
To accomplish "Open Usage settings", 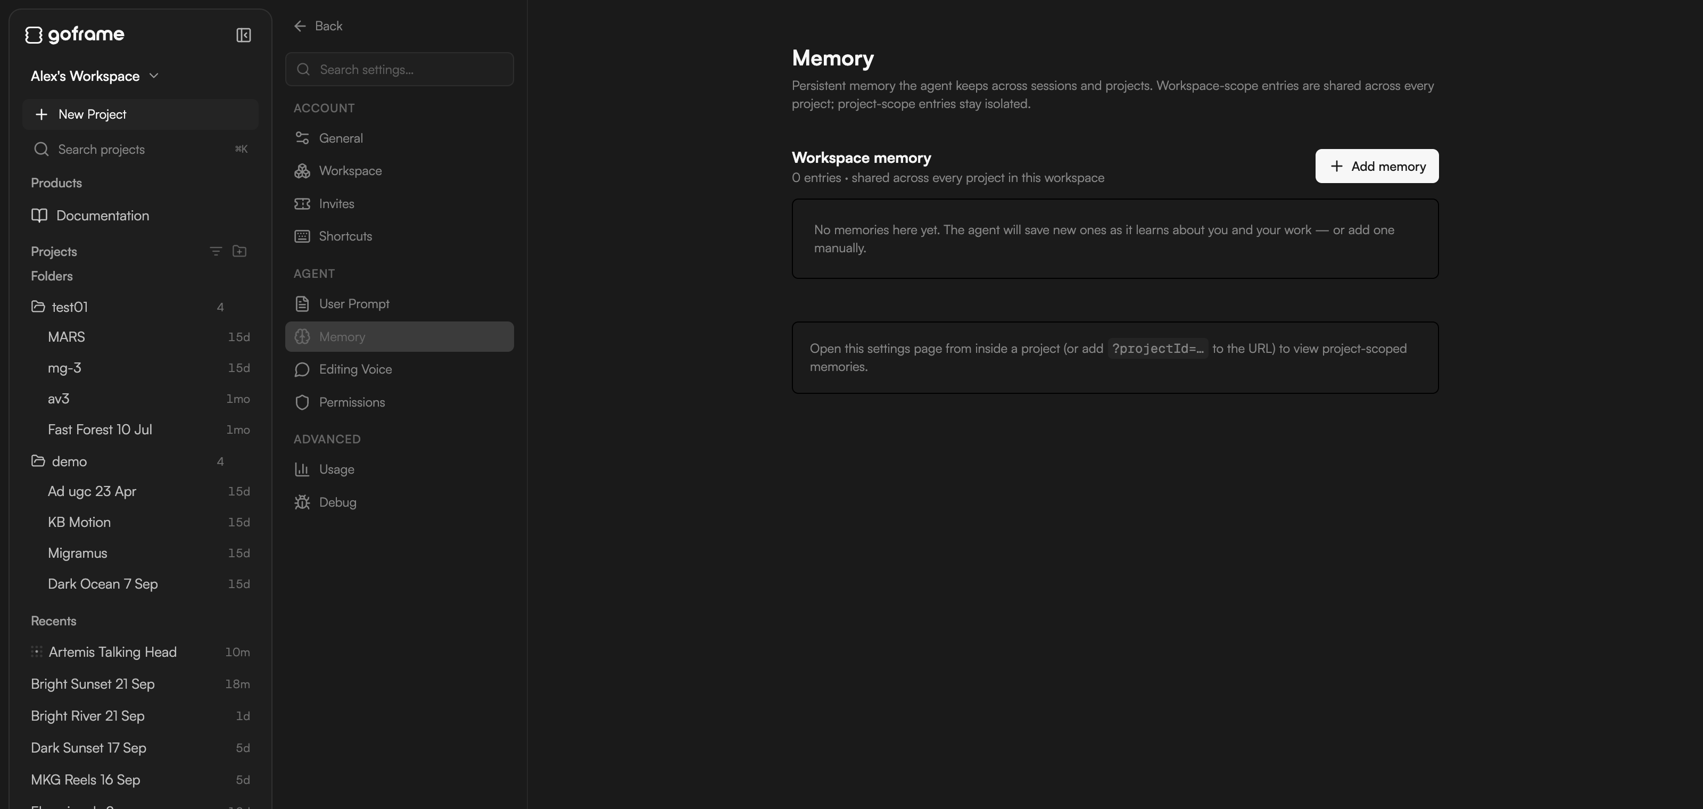I will click(399, 469).
